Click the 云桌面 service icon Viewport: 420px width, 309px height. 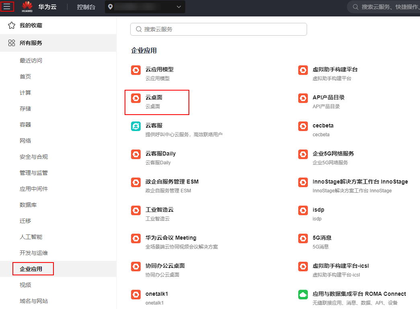(136, 98)
